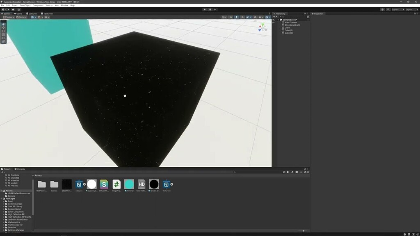
Task: Click the Step frame button
Action: (x=215, y=9)
